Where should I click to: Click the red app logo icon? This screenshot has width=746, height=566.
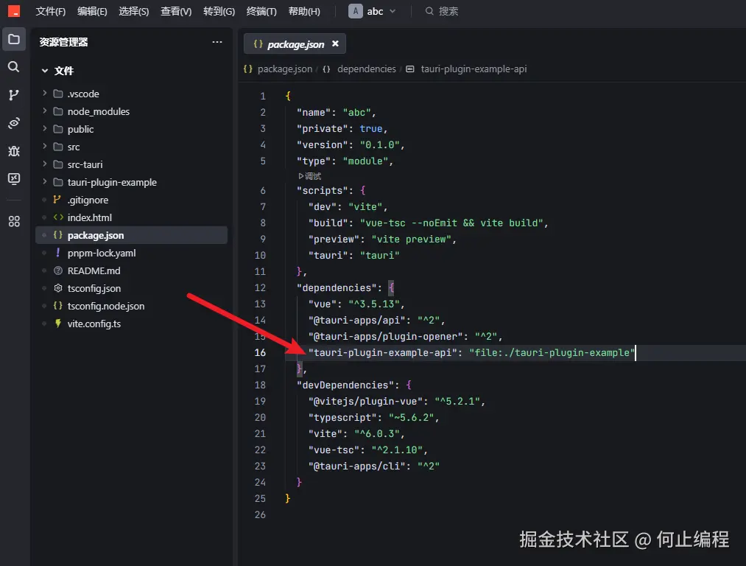click(x=14, y=11)
